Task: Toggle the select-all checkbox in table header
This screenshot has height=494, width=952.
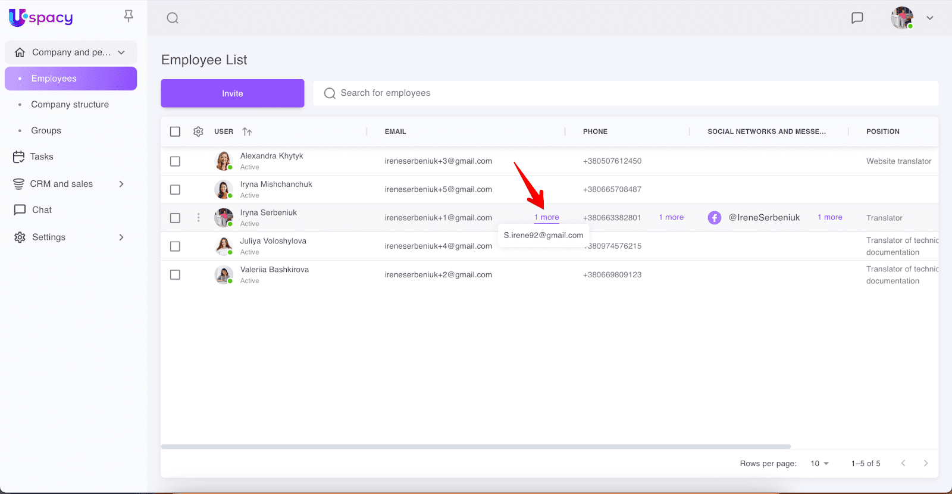Action: click(175, 132)
